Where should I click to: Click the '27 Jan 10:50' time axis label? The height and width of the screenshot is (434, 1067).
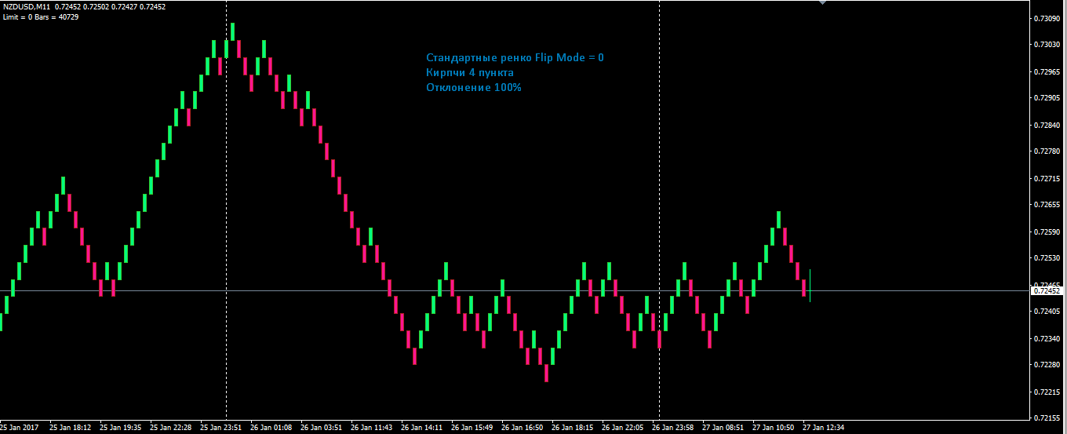[774, 428]
